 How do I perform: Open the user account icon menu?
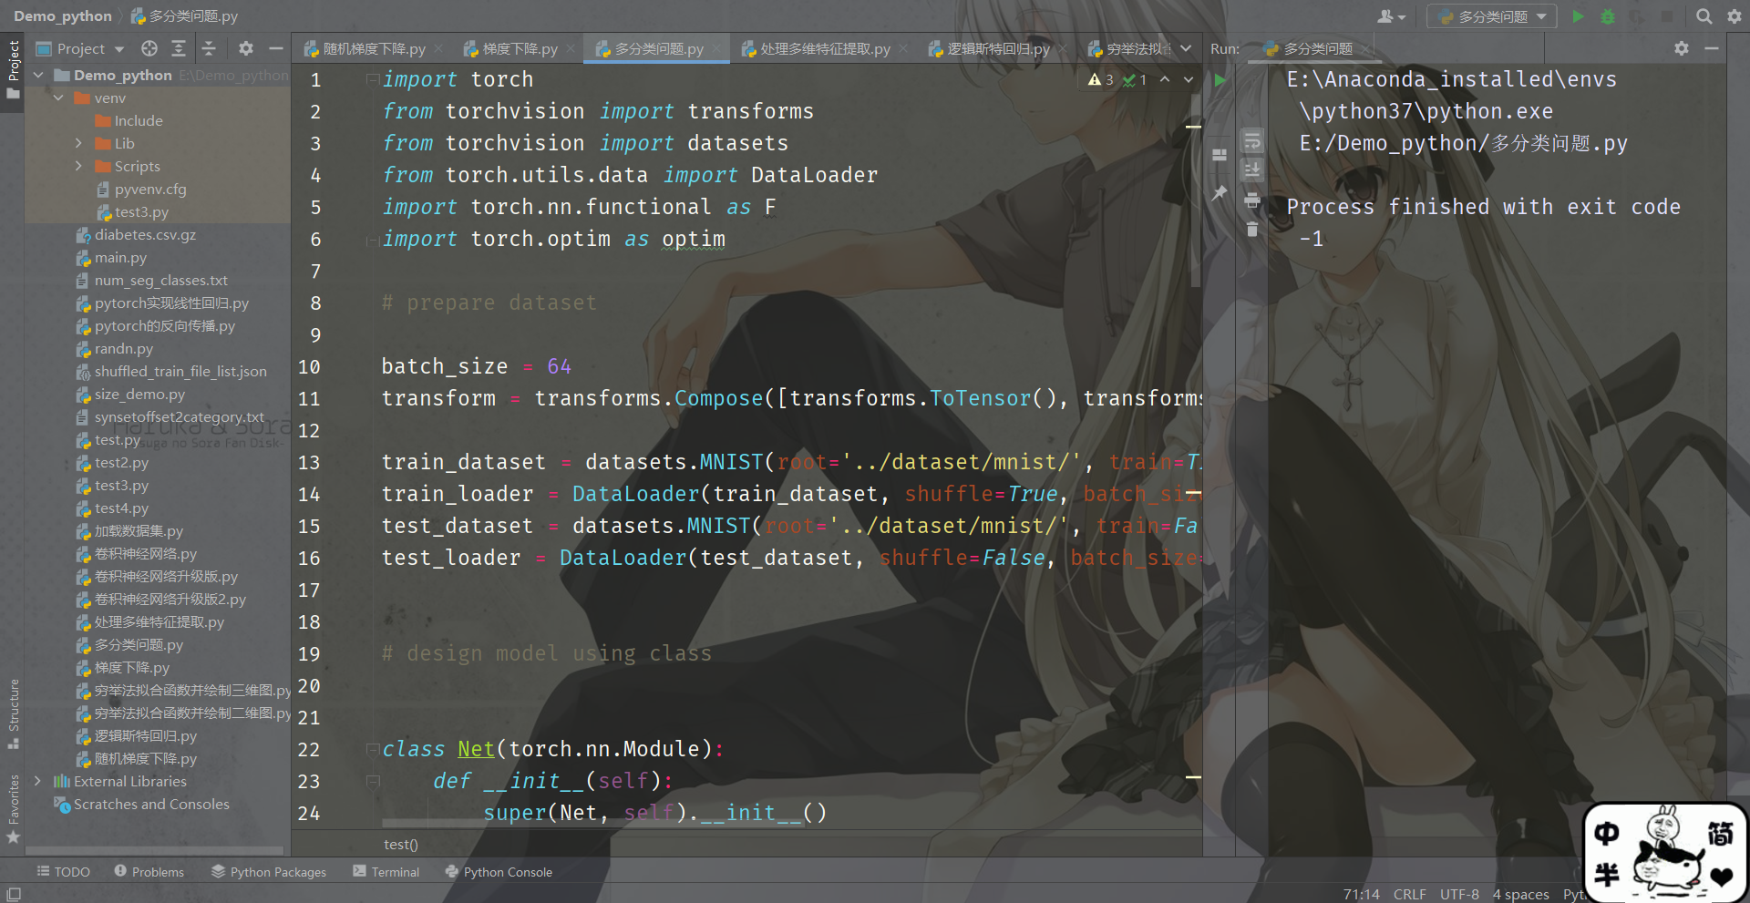pyautogui.click(x=1391, y=16)
